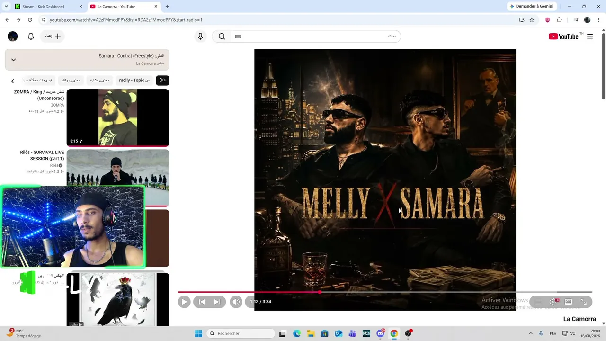Focus the YouTube search field
Screen dimensions: 606x341
click(x=316, y=36)
